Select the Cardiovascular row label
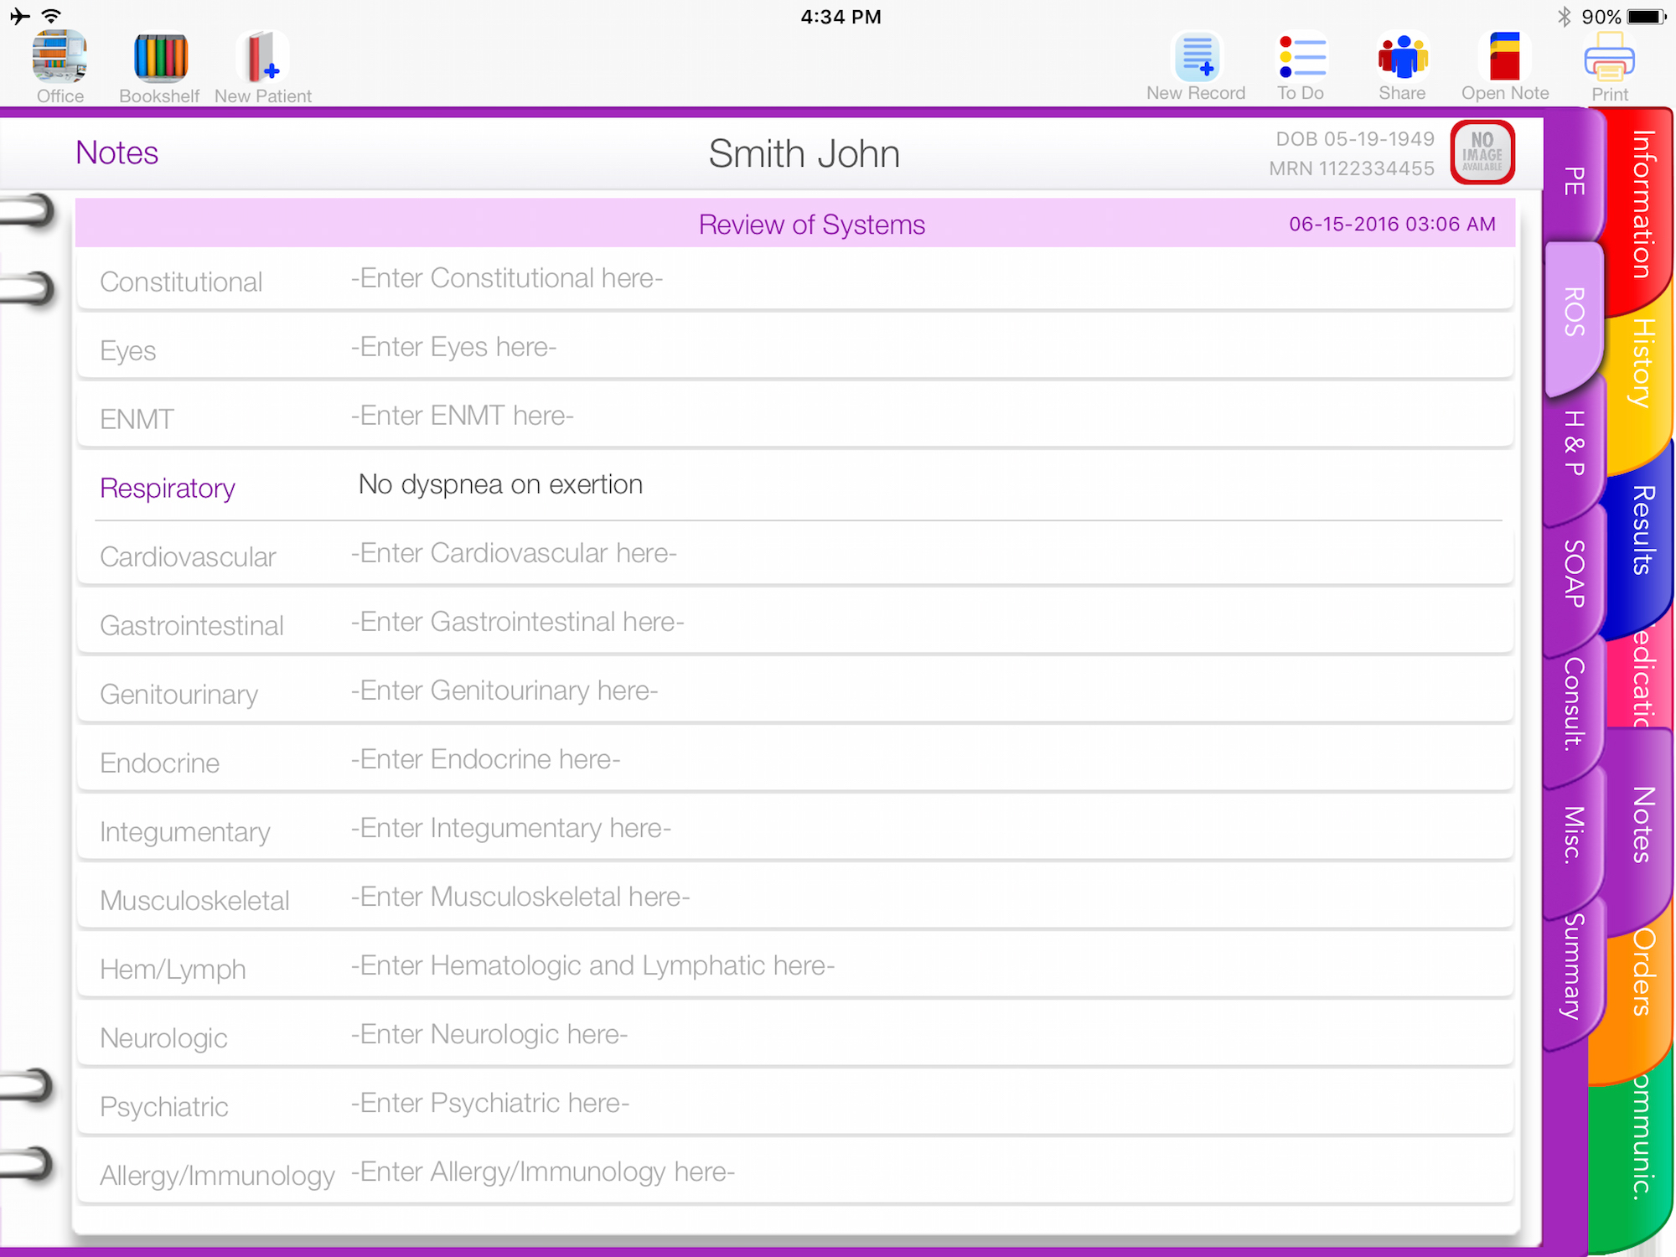1676x1257 pixels. pos(188,556)
